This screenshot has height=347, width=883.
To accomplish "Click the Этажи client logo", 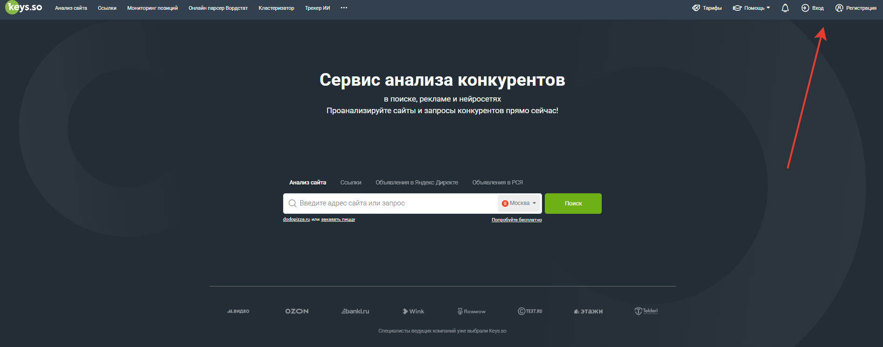I will coord(588,311).
